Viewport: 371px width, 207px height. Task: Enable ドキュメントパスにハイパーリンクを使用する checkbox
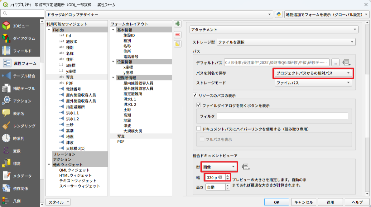[199, 129]
